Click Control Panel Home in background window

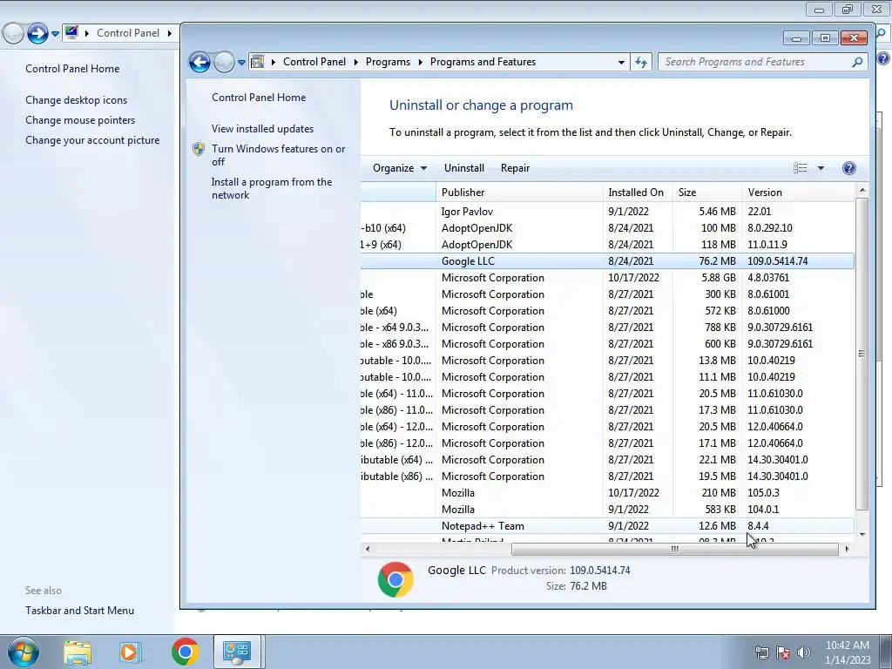click(x=72, y=69)
